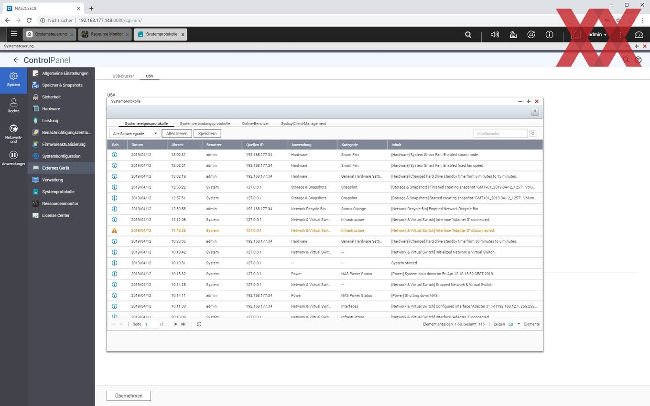
Task: Open the event notifications info icon
Action: click(549, 34)
